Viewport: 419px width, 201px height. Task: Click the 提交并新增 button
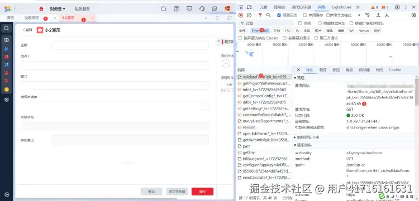coord(177,192)
